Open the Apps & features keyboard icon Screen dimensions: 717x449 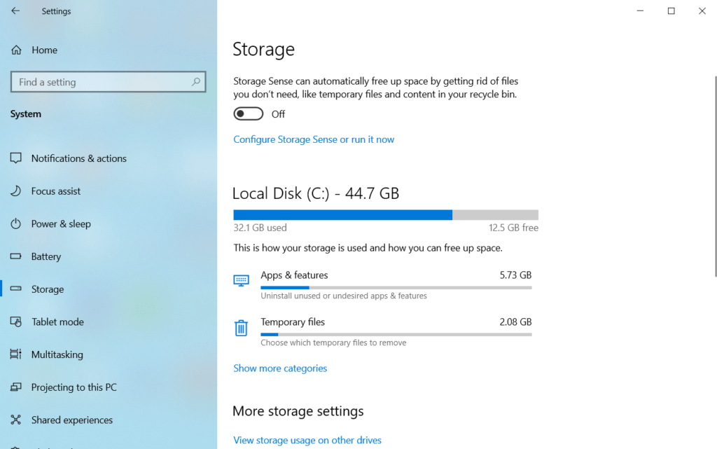(241, 279)
